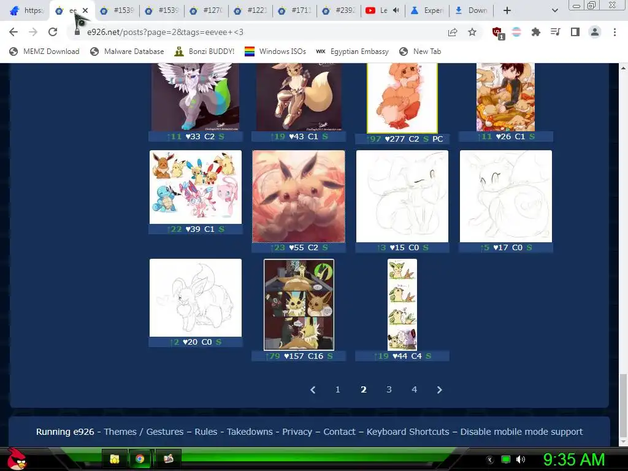Switch to the #1711 tab
628x471 pixels.
(294, 10)
